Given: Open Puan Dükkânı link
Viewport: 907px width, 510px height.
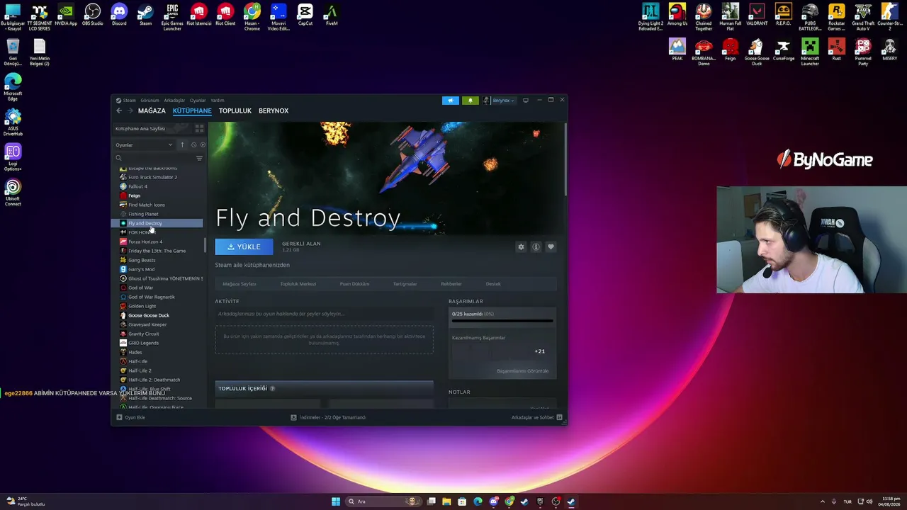Looking at the screenshot, I should pos(354,284).
